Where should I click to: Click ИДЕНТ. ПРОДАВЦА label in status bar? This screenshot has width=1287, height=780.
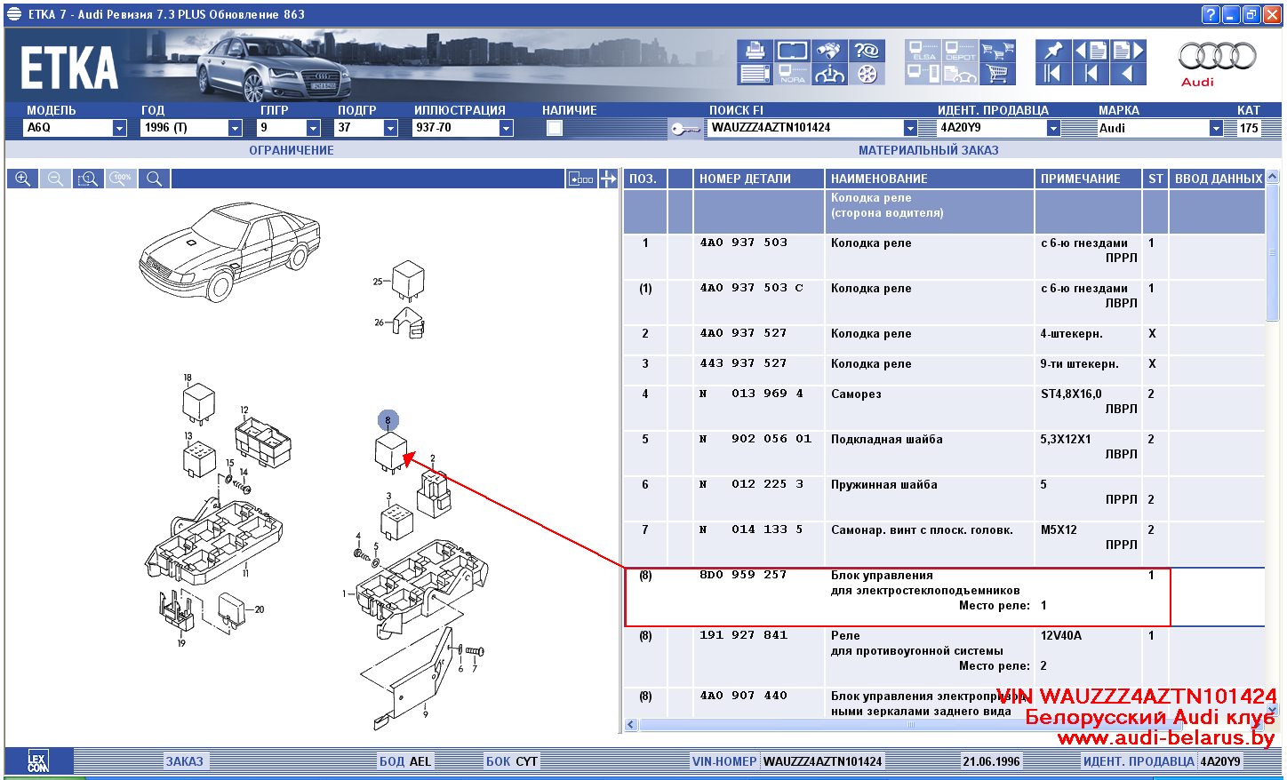point(1139,761)
